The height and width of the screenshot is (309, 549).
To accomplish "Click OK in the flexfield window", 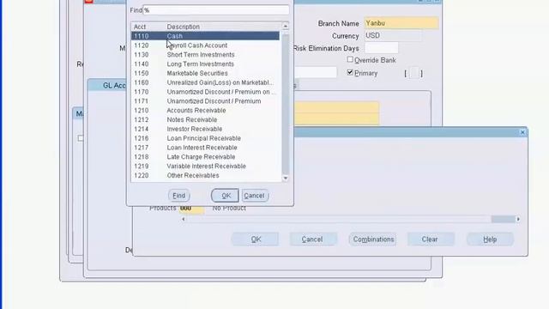I will pos(256,239).
